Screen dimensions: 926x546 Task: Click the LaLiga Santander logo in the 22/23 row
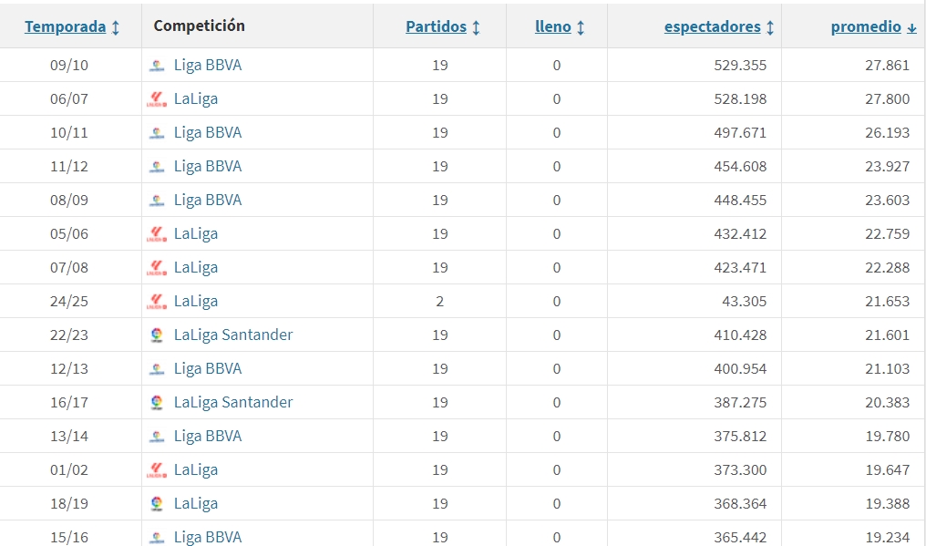(x=157, y=335)
